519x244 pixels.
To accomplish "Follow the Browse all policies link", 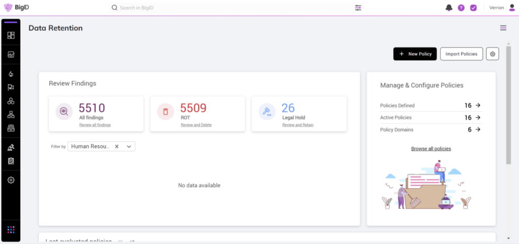I will [x=431, y=149].
